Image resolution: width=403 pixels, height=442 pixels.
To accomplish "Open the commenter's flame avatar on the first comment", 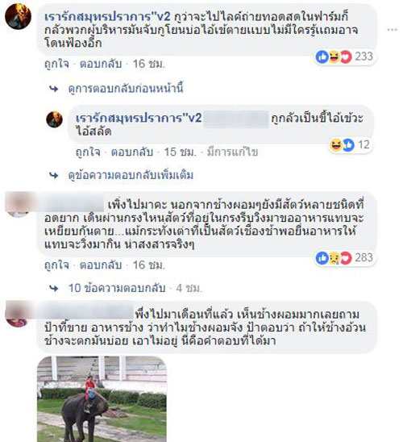I will tap(18, 16).
